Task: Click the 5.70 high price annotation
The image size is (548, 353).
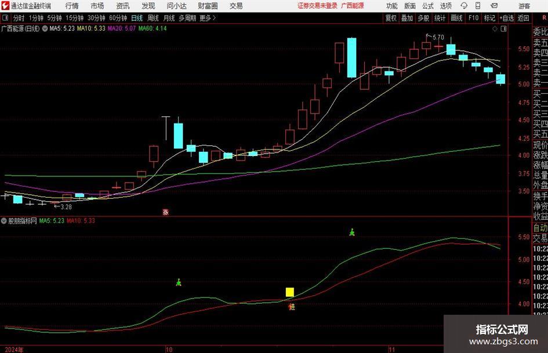Action: (438, 37)
